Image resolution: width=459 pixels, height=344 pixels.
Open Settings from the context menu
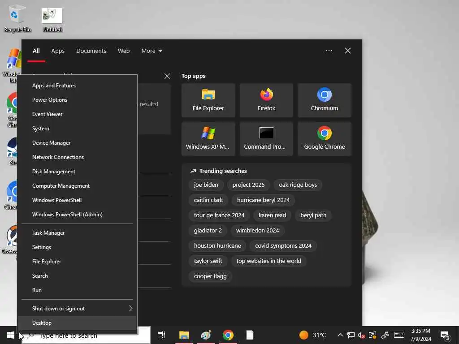tap(77, 247)
